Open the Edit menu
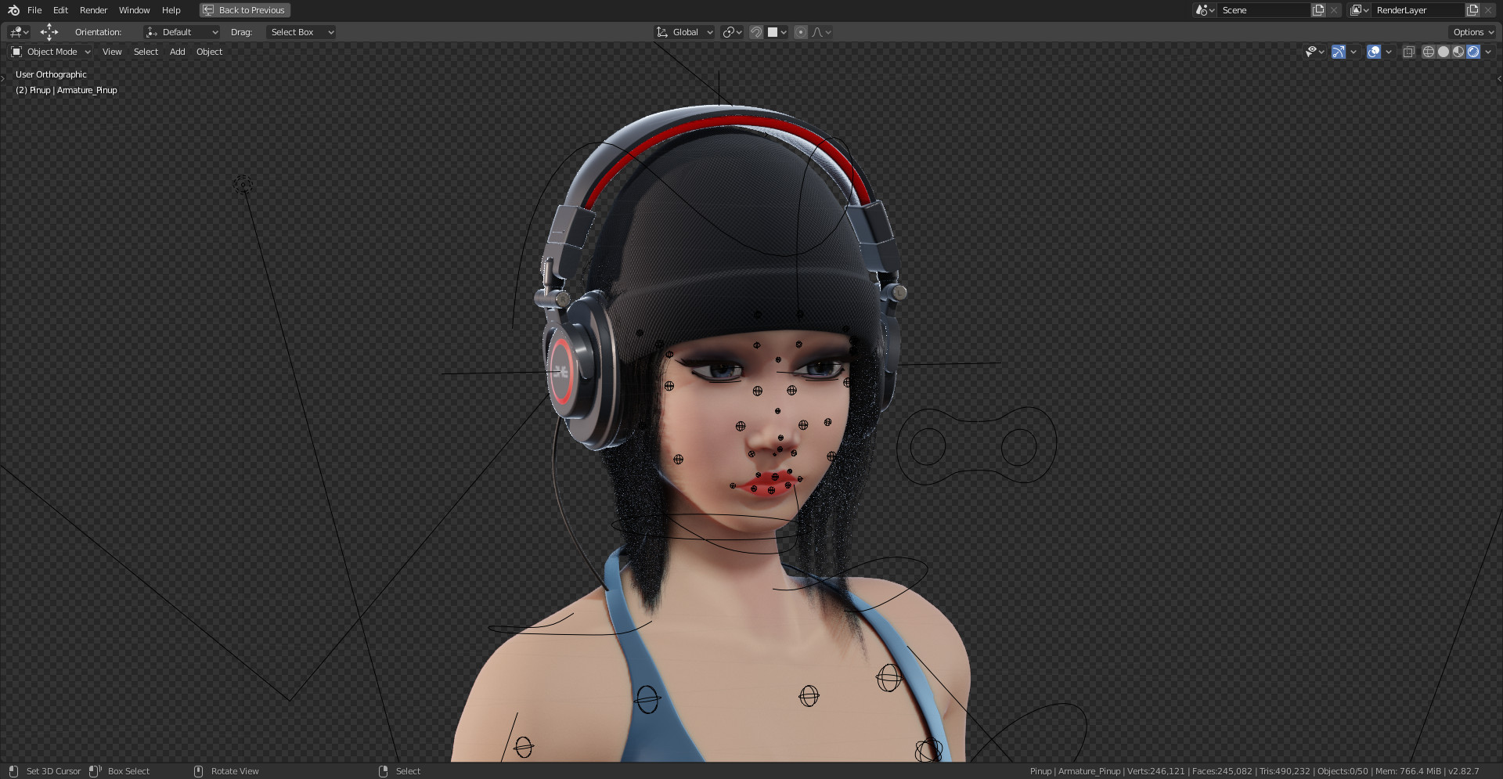The height and width of the screenshot is (779, 1503). 60,10
